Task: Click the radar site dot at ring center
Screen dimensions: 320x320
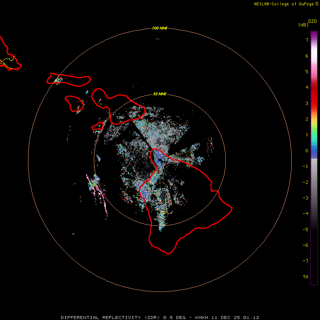Action: (x=160, y=160)
